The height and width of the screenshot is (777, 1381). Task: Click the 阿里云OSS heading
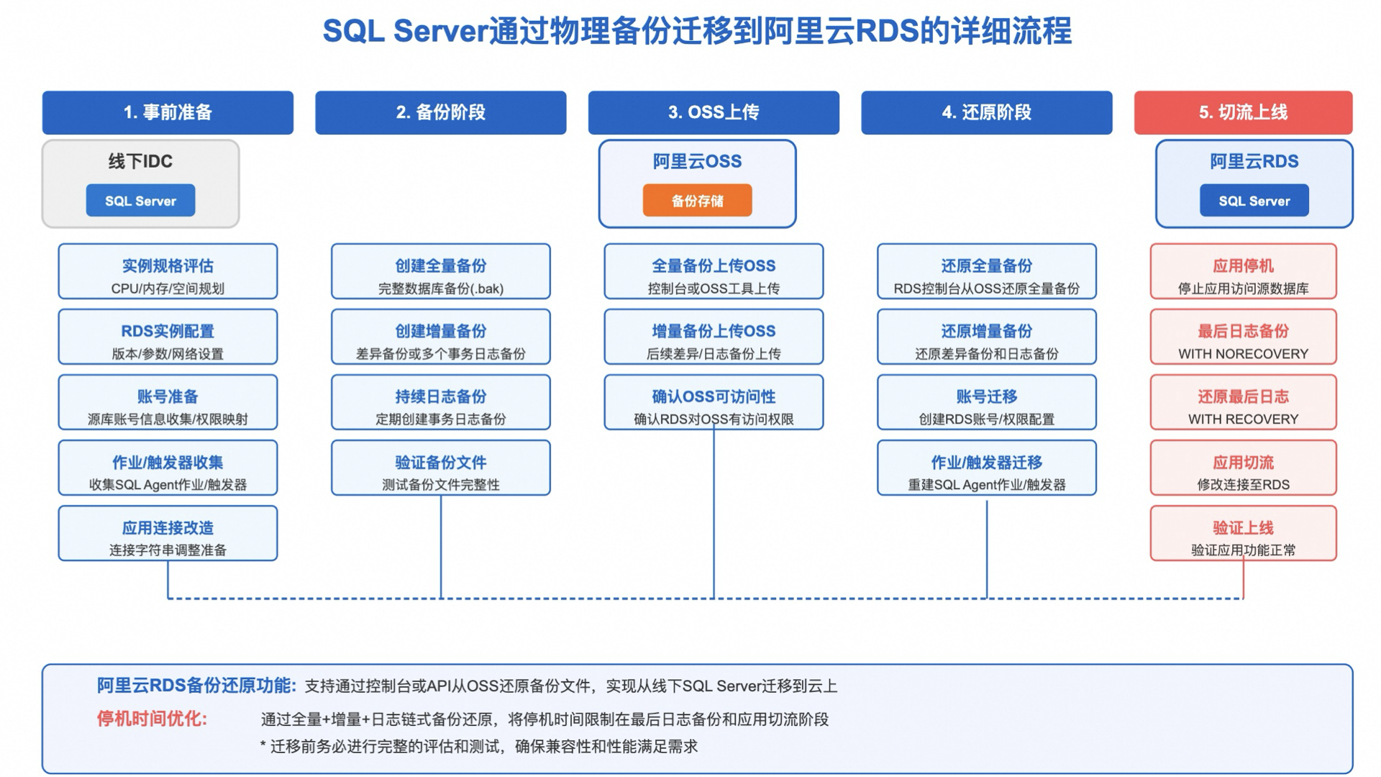(697, 161)
